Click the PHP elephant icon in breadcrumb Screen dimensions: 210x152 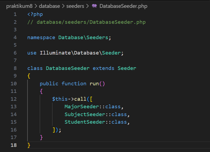[94, 6]
